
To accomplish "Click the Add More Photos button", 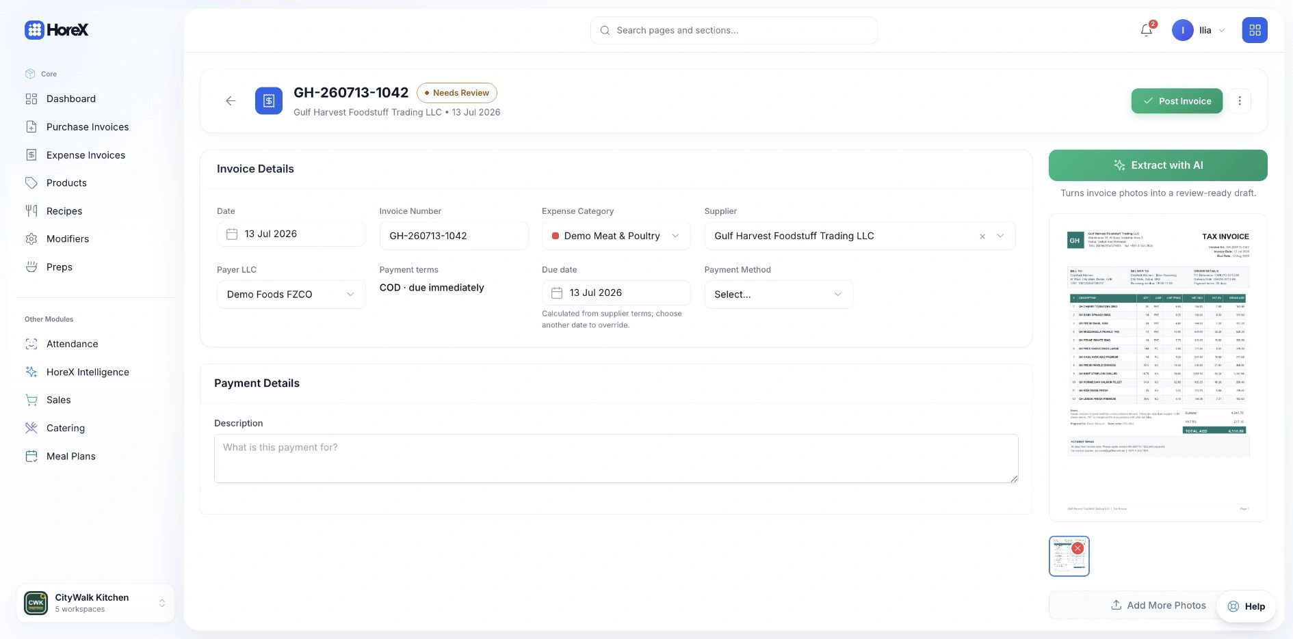I will point(1158,606).
